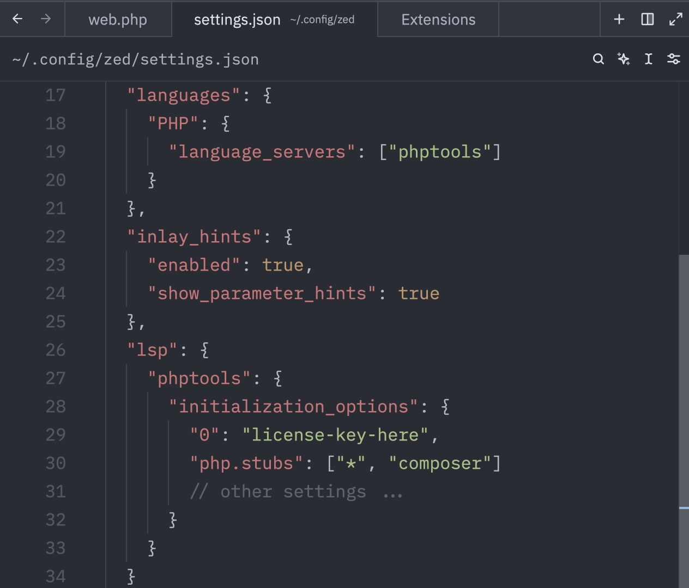Go forward with the right arrow
The height and width of the screenshot is (588, 689).
click(46, 19)
